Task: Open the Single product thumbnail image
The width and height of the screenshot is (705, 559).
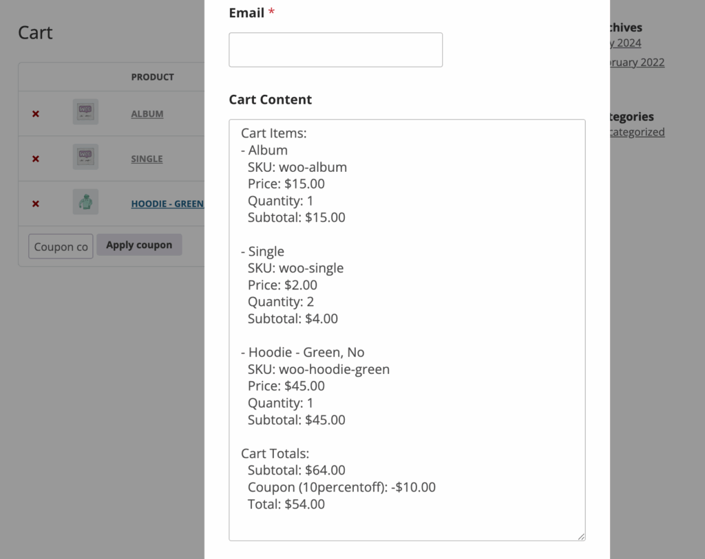Action: (85, 157)
